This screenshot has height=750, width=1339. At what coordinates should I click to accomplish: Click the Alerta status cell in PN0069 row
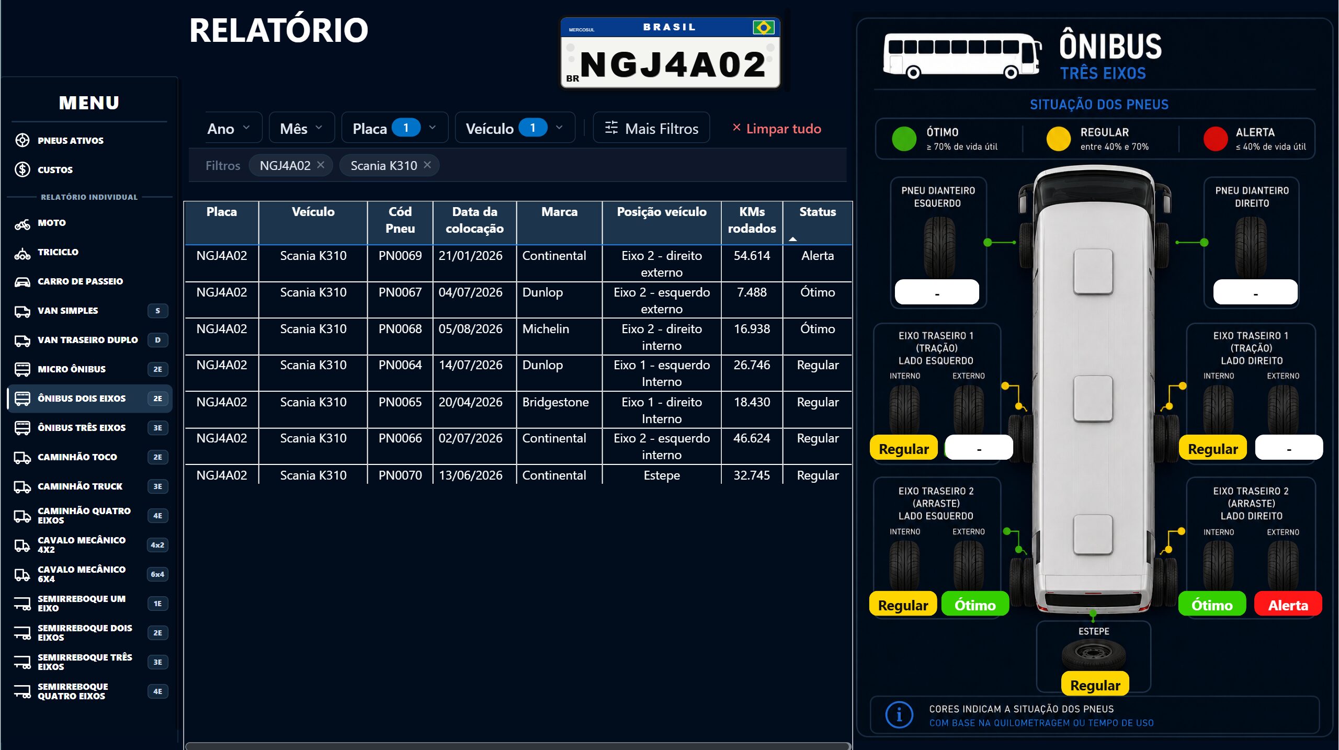(818, 264)
